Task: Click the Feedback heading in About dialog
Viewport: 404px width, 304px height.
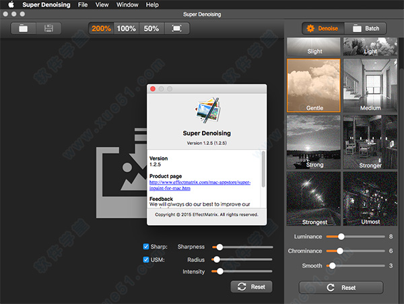Action: click(x=161, y=199)
